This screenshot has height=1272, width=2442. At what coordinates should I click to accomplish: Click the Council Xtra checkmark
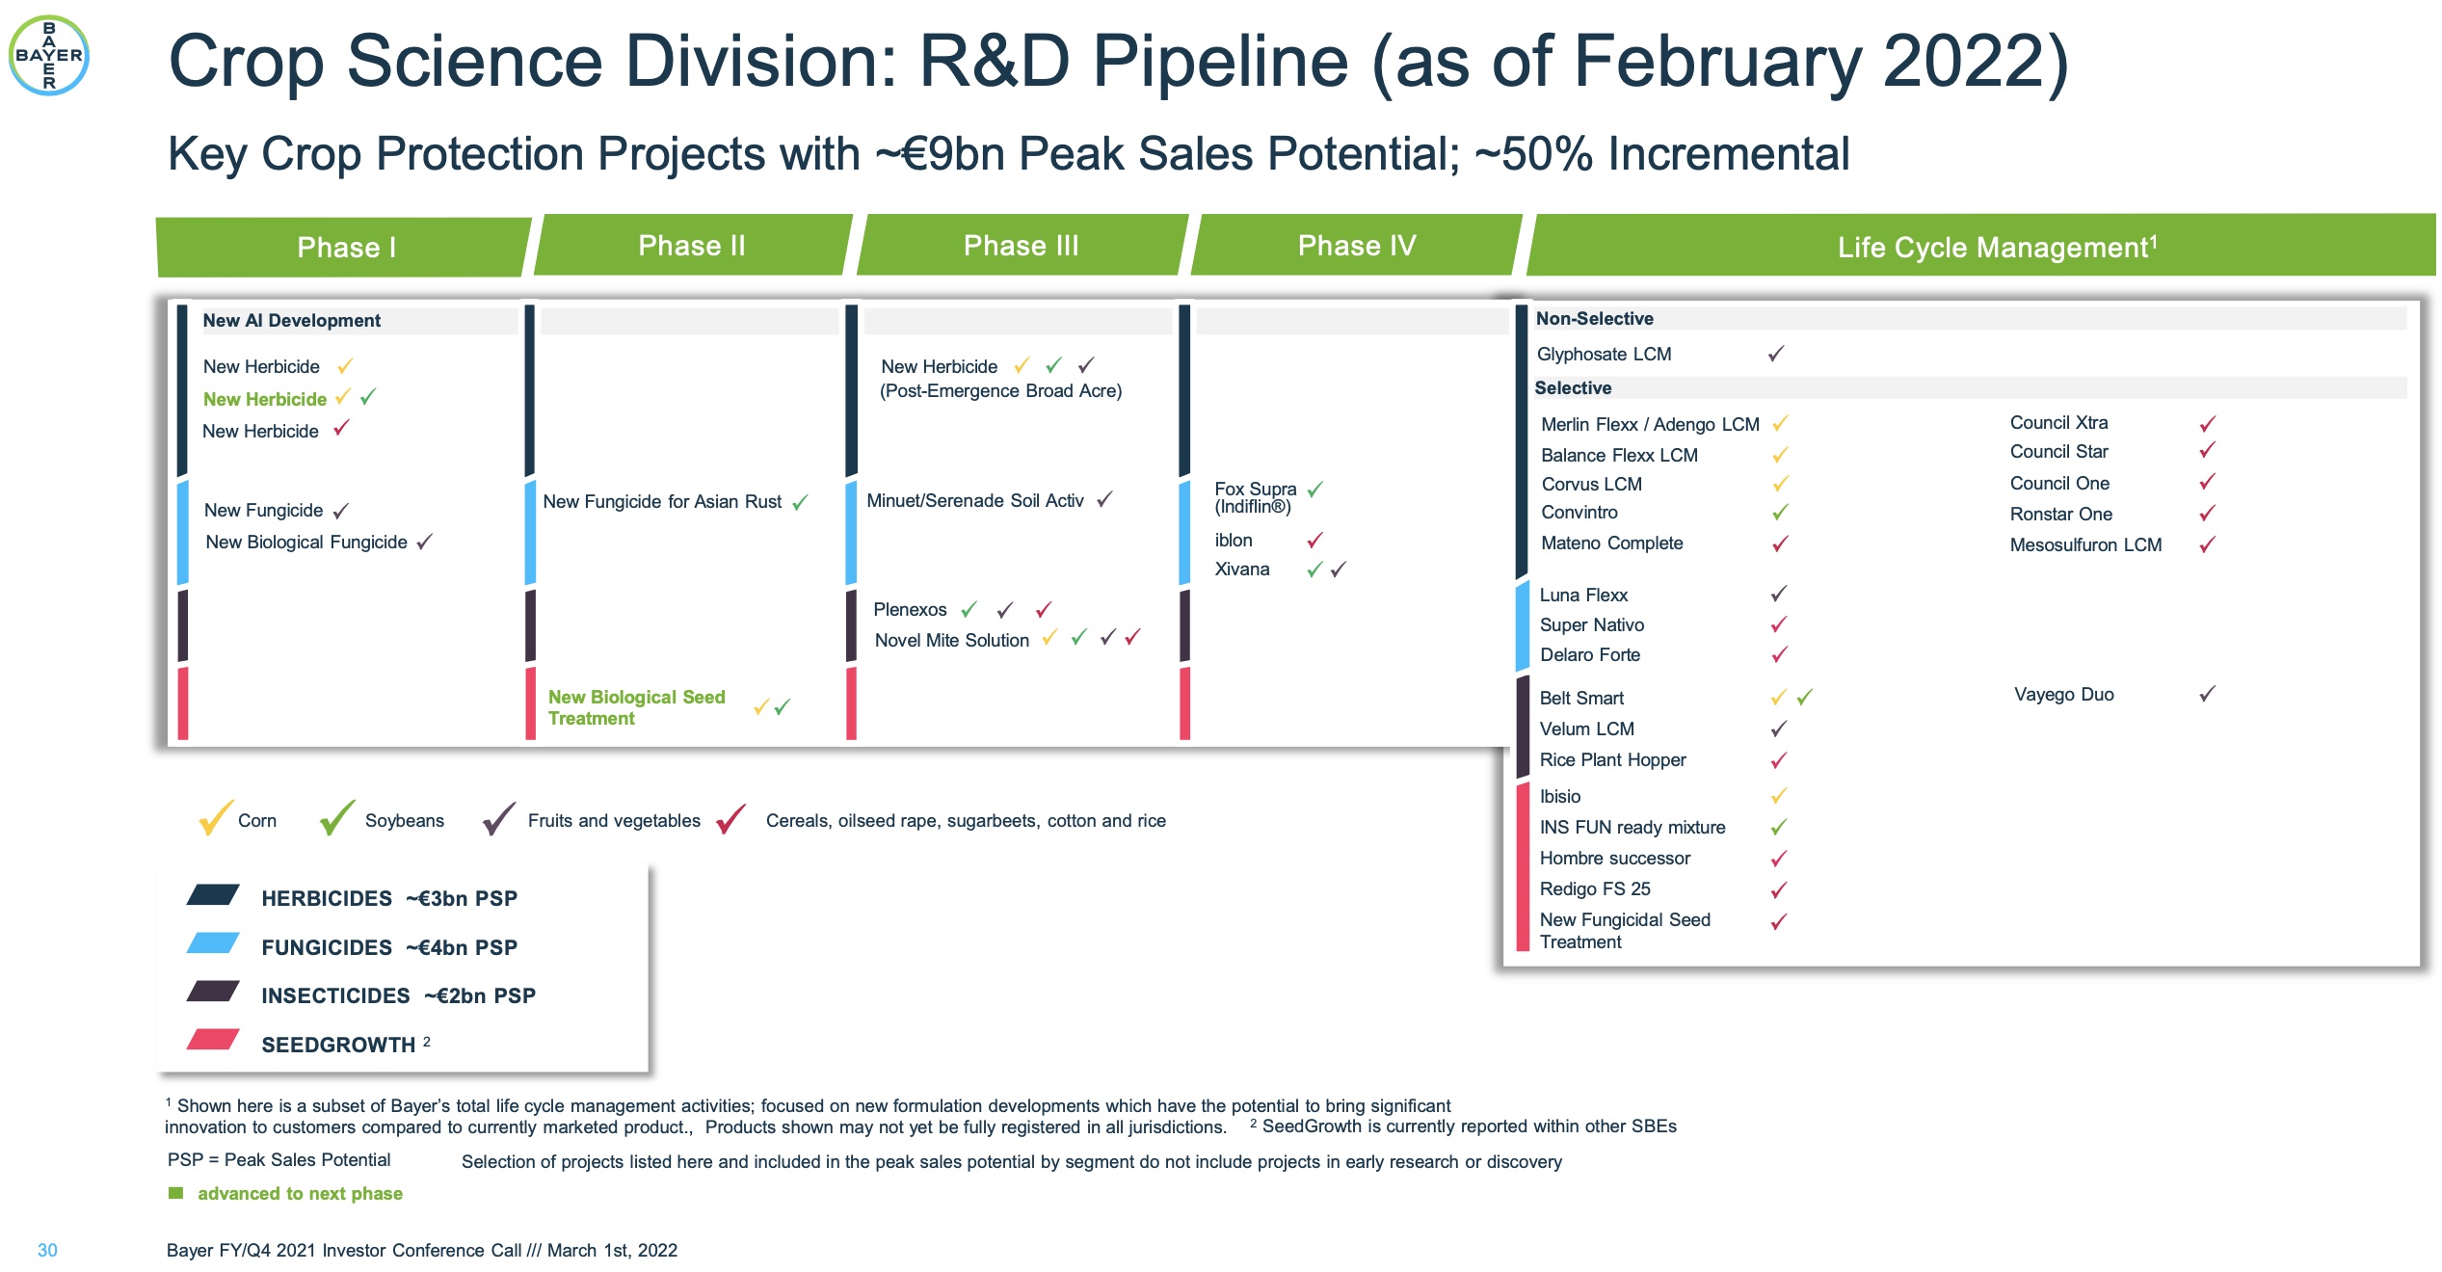[2207, 423]
